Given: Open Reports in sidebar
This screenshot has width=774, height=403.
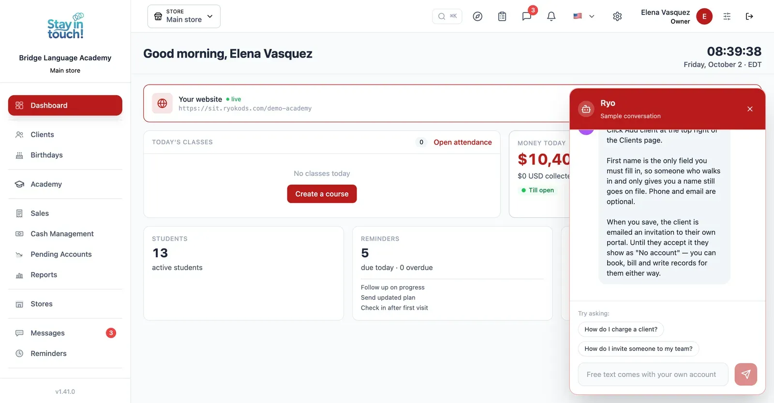Looking at the screenshot, I should [x=65, y=274].
